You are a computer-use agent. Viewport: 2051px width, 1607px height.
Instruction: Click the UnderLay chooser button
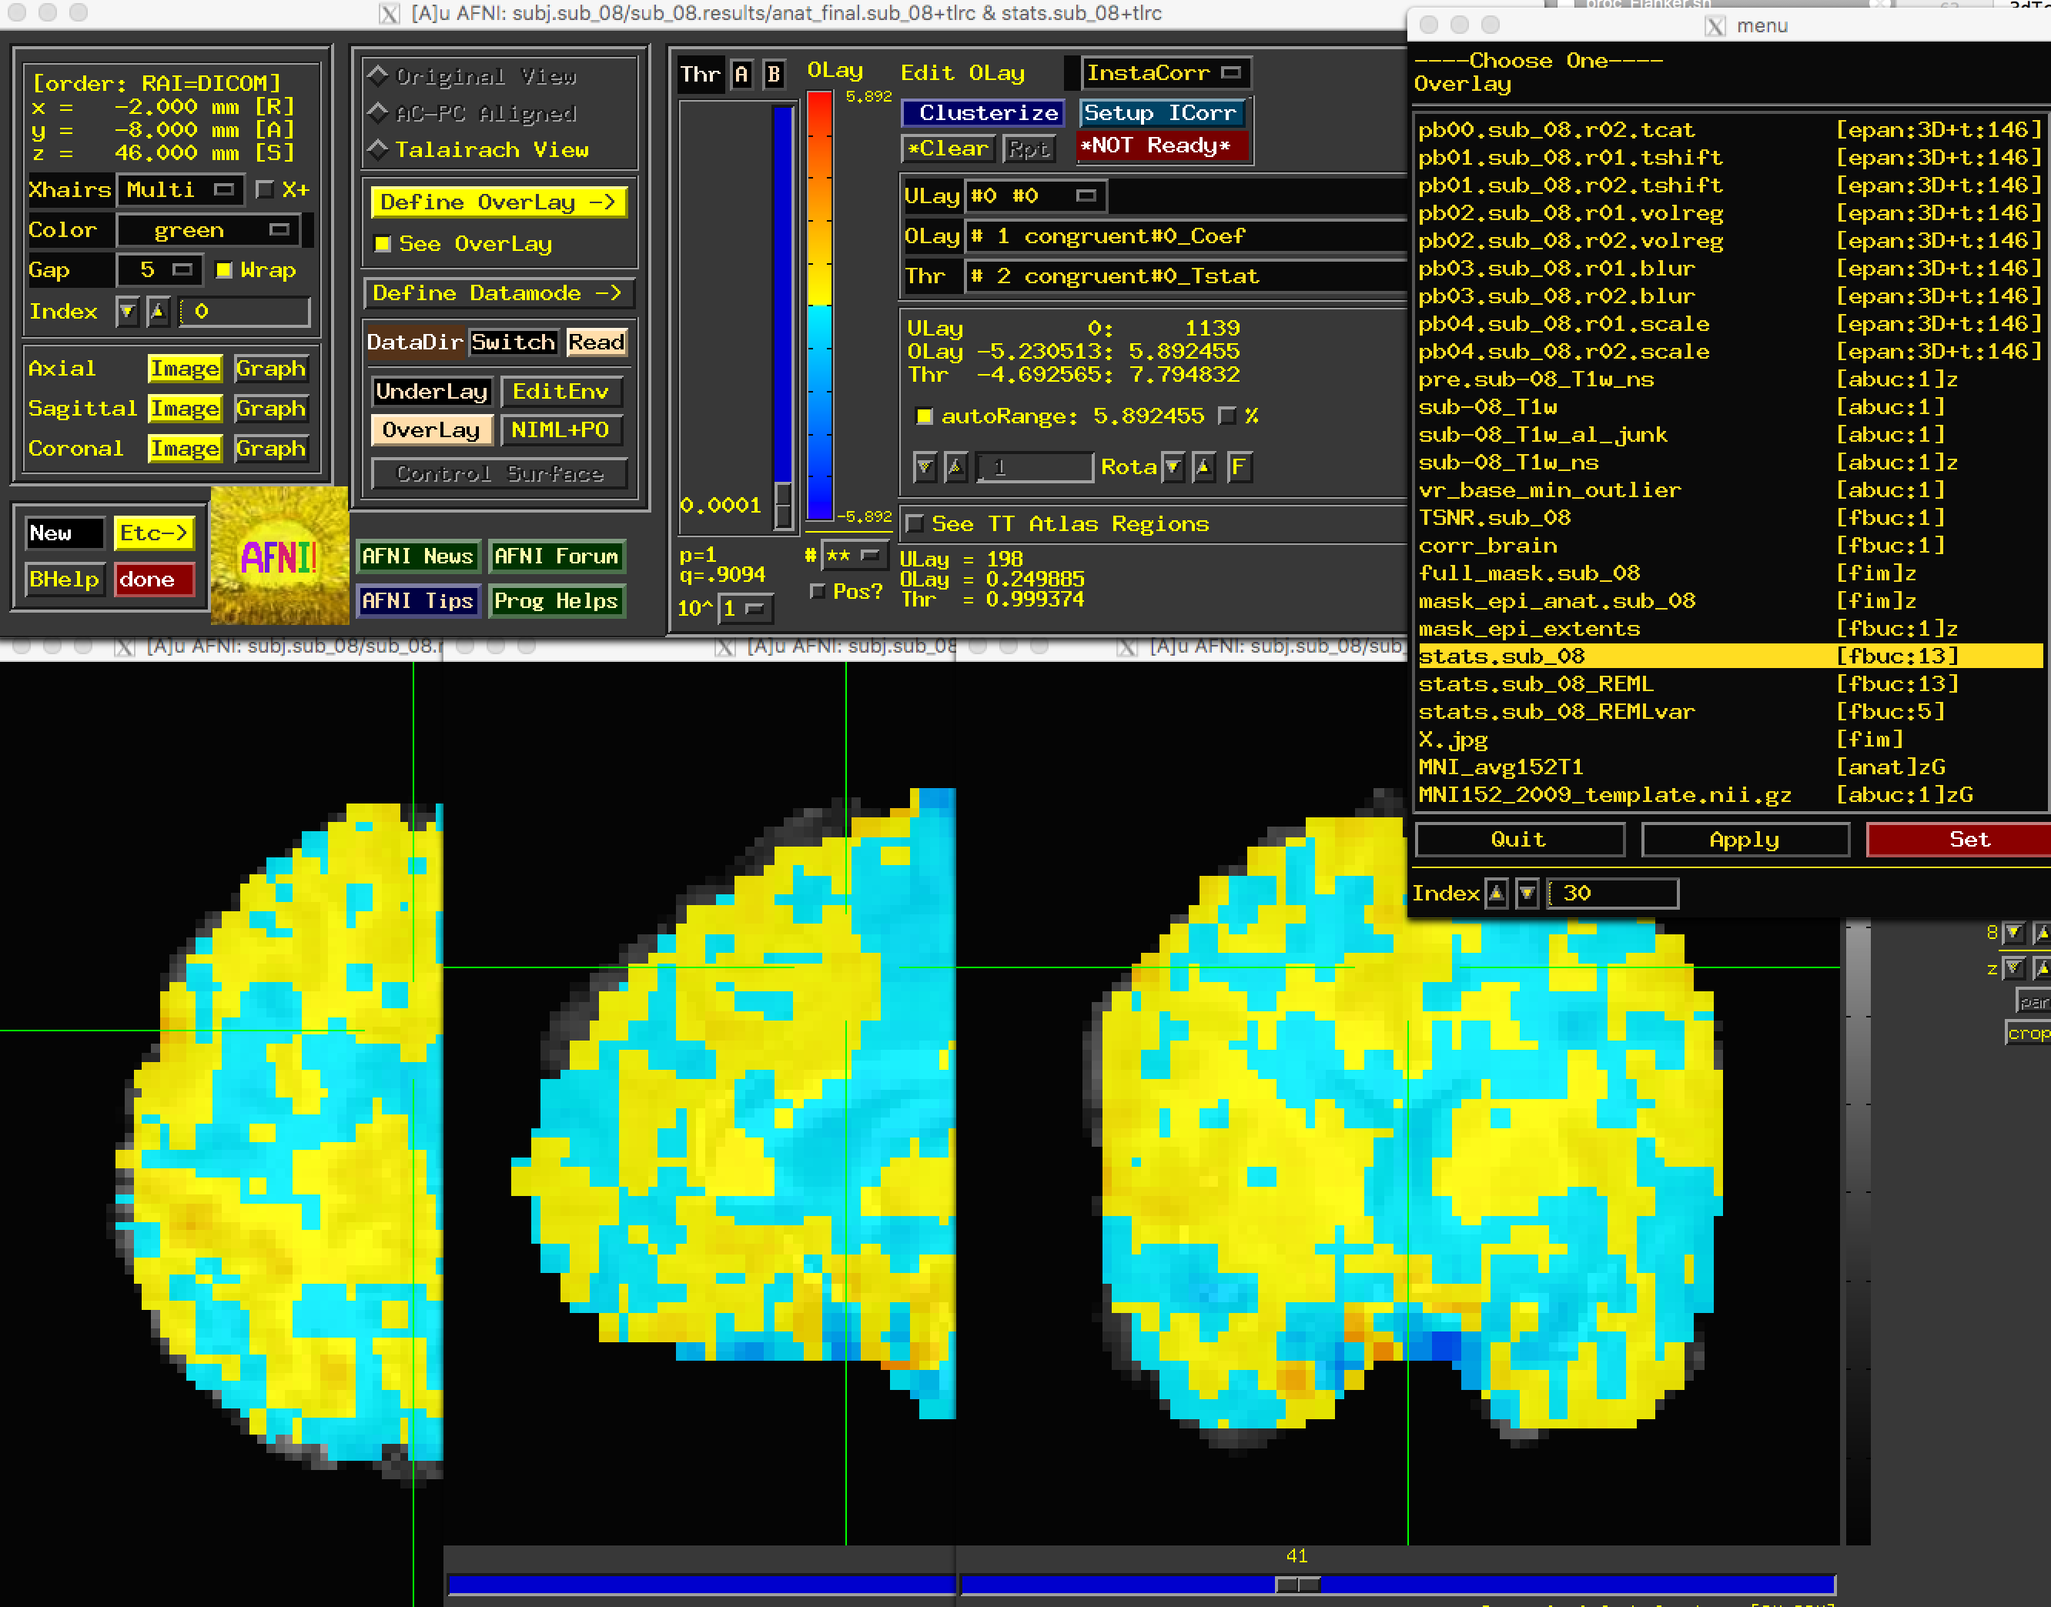tap(431, 392)
